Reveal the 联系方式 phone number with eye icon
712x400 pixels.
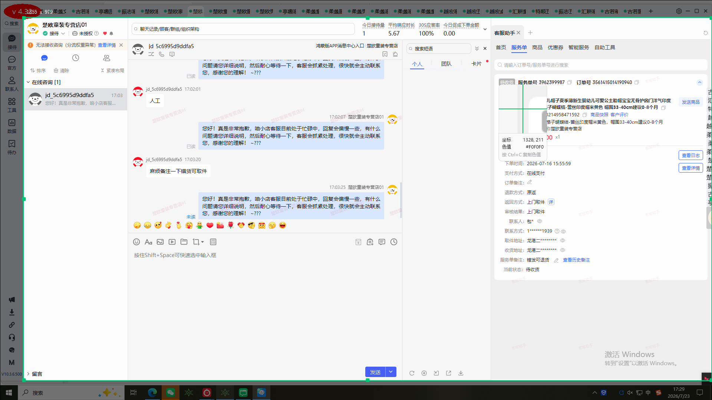pyautogui.click(x=563, y=231)
